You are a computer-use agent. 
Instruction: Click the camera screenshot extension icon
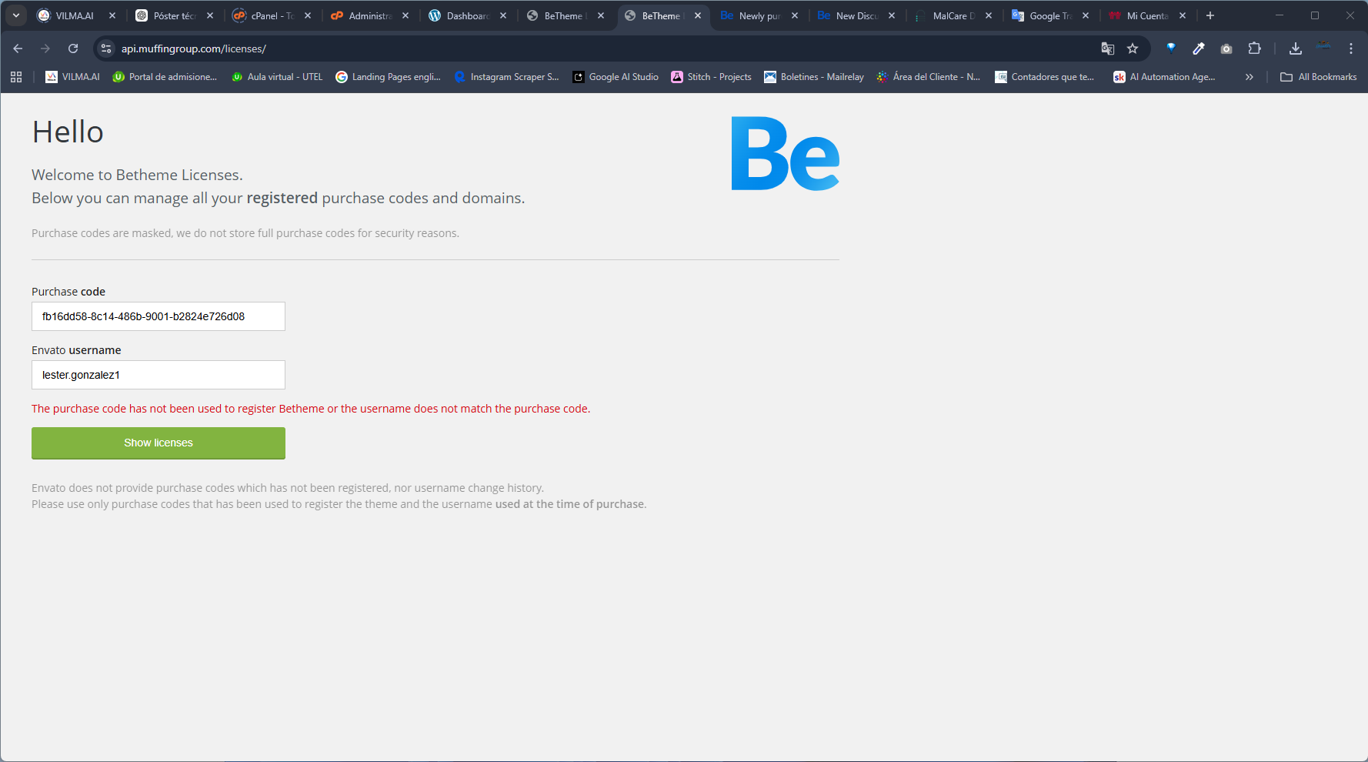click(x=1226, y=48)
